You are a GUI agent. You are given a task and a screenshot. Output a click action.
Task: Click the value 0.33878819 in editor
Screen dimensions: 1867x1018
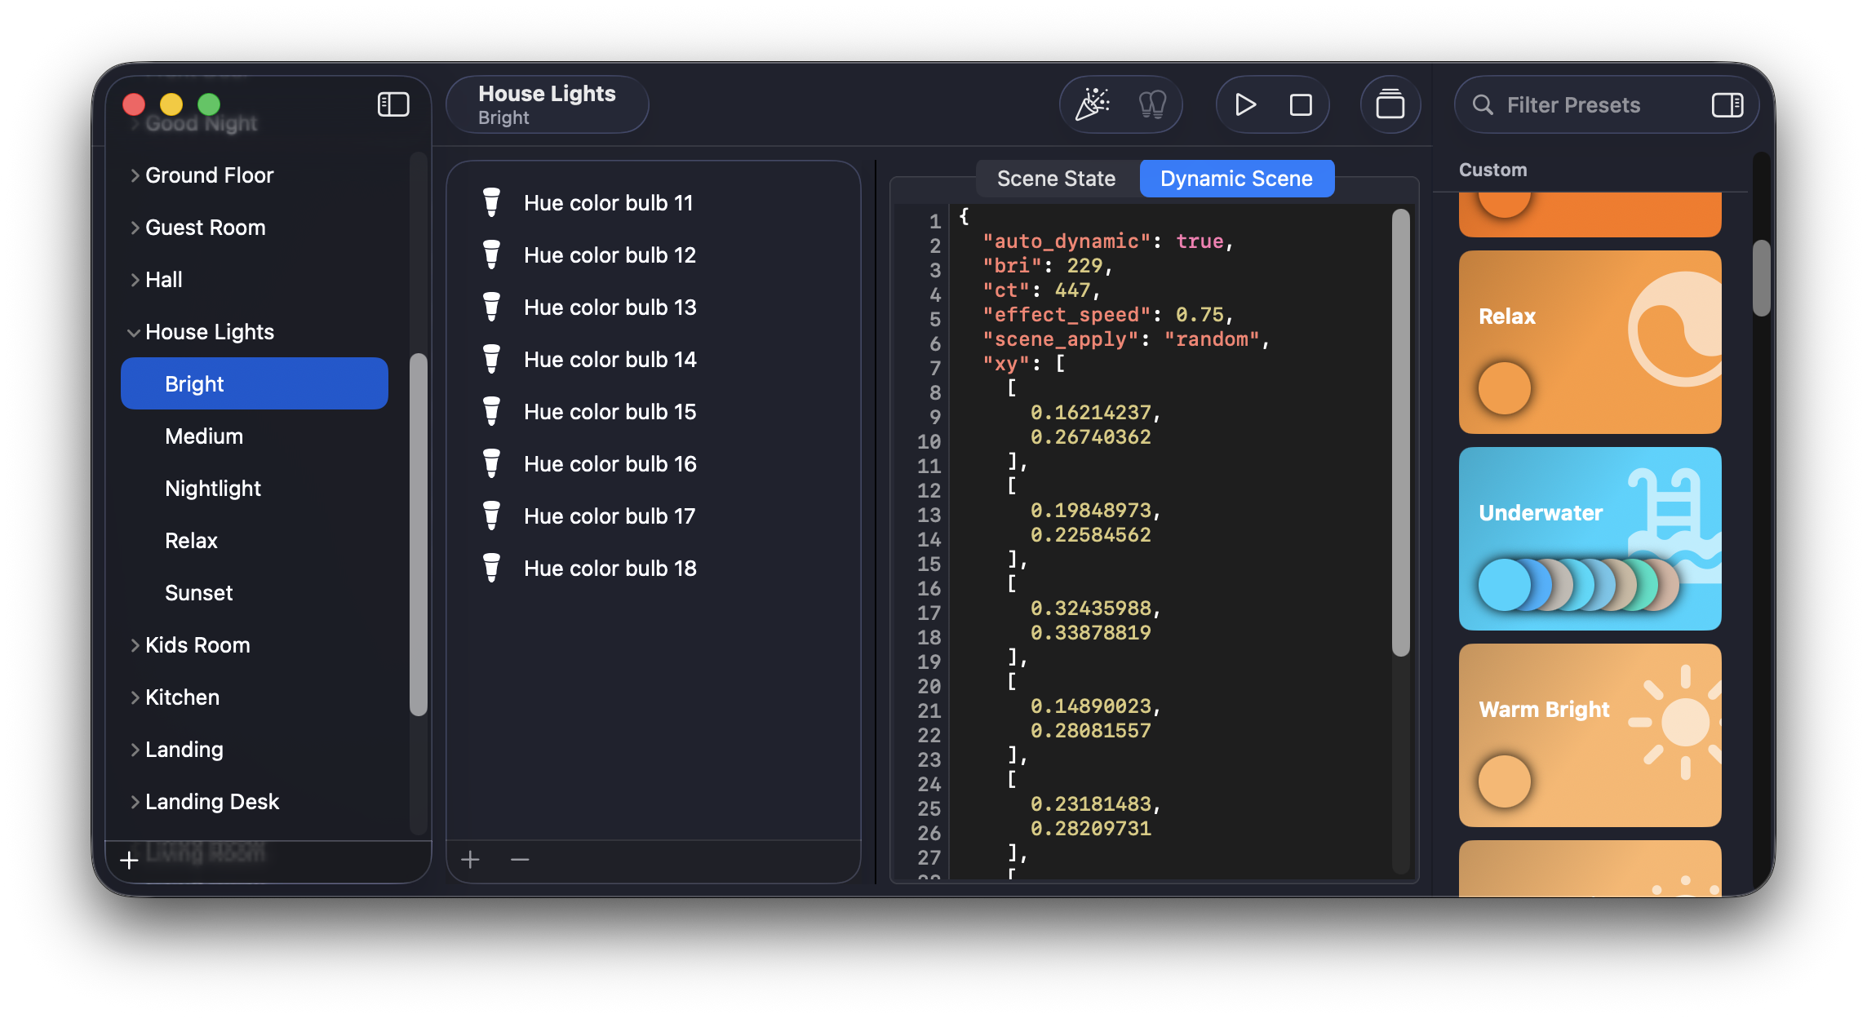click(1091, 633)
